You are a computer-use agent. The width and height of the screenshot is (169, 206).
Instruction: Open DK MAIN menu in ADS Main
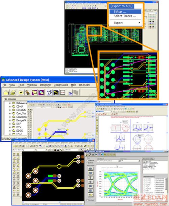(x=84, y=85)
